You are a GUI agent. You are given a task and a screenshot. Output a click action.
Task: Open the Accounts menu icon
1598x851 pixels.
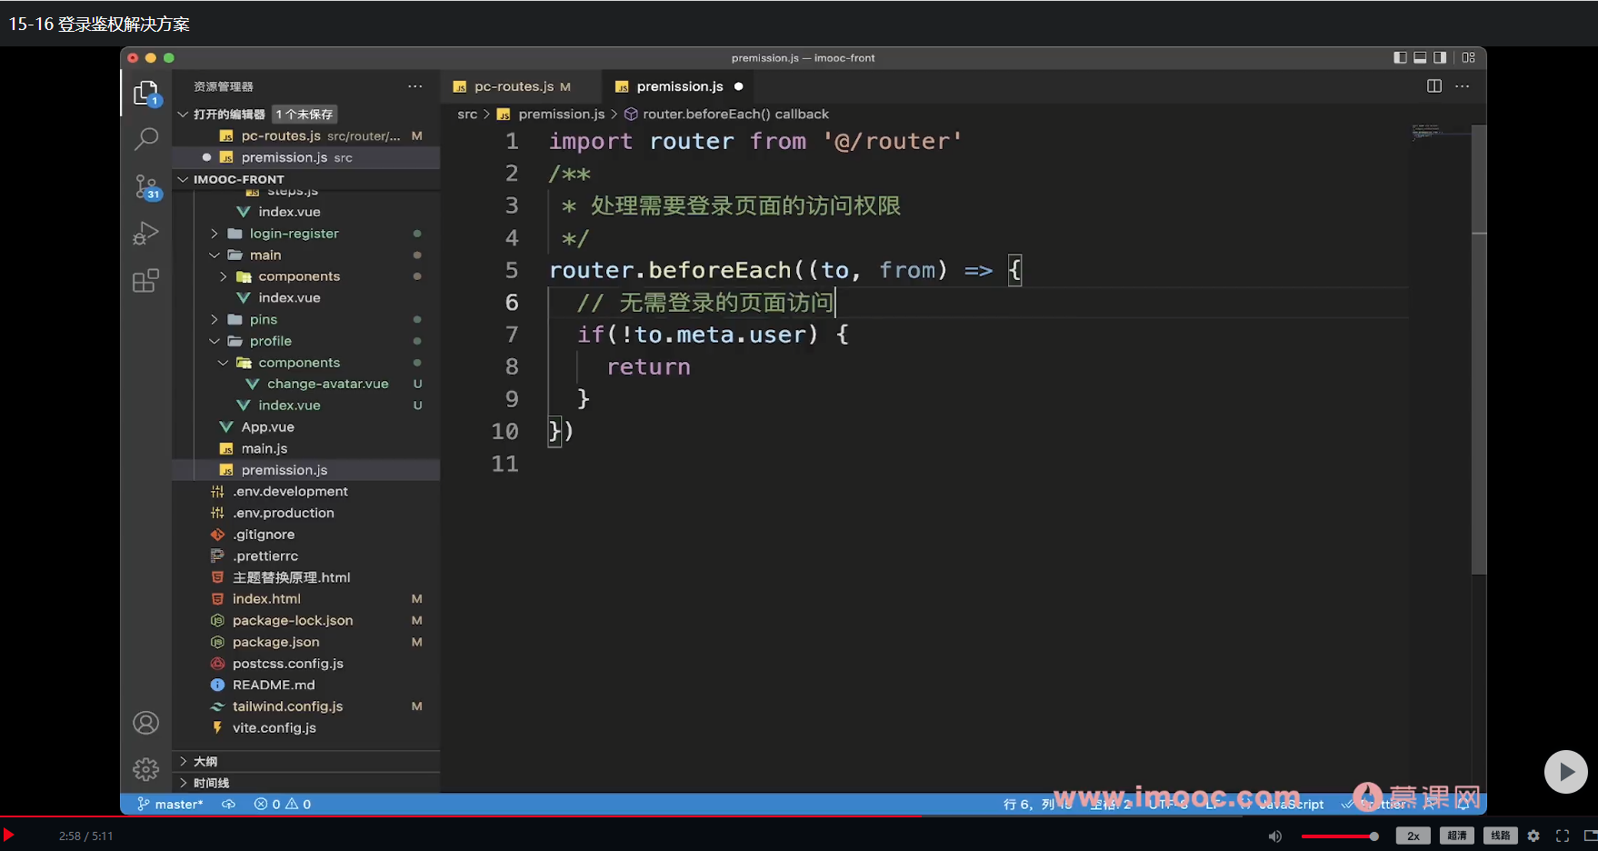[146, 723]
